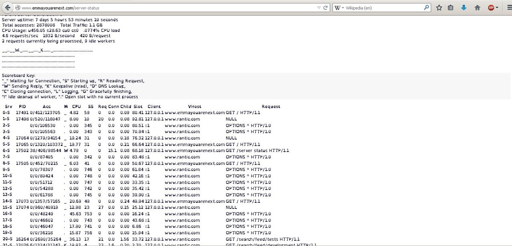Select the 'CPU Usage' load line

tap(61, 30)
